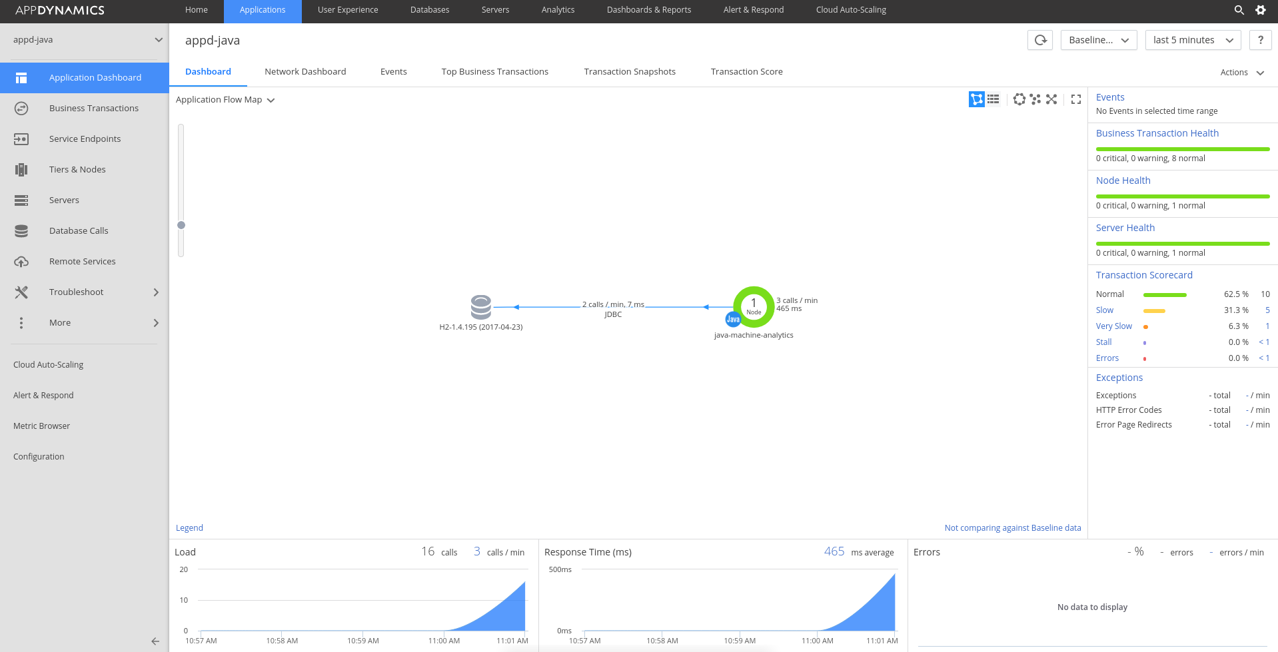Click the Business Transactions sidebar icon

point(21,109)
